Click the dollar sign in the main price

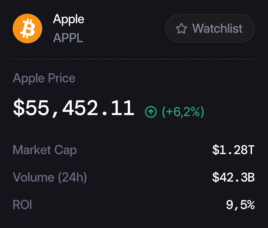pyautogui.click(x=19, y=108)
